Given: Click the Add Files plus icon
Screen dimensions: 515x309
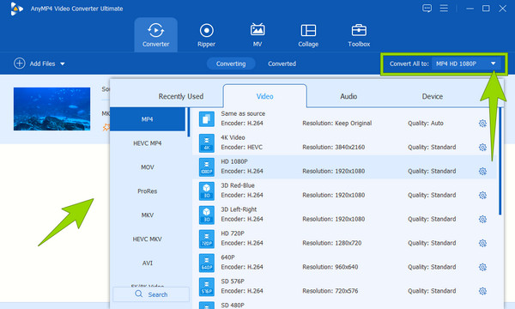Looking at the screenshot, I should pyautogui.click(x=20, y=64).
